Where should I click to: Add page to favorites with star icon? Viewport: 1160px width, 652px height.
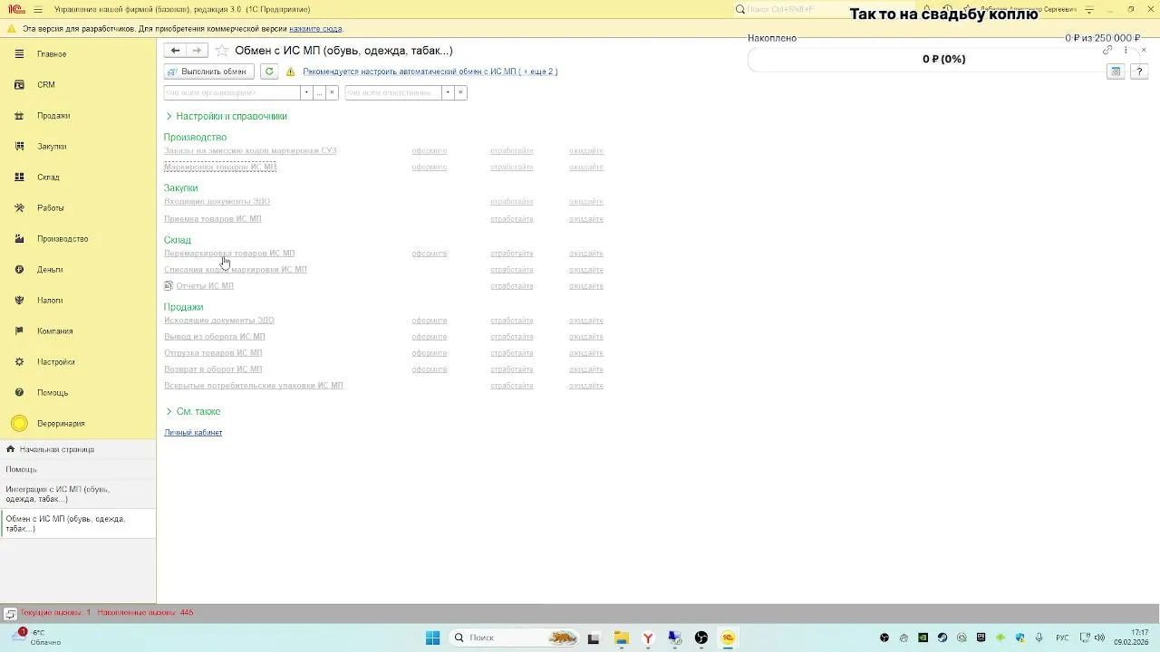pyautogui.click(x=222, y=51)
